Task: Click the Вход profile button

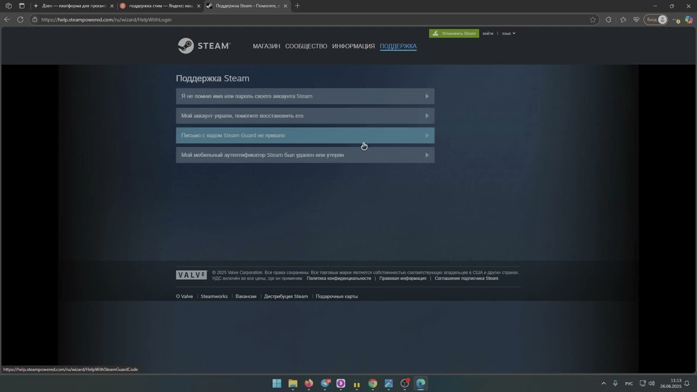Action: pyautogui.click(x=656, y=20)
